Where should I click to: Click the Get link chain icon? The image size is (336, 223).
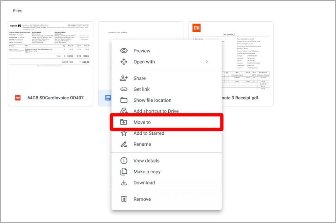pyautogui.click(x=124, y=89)
